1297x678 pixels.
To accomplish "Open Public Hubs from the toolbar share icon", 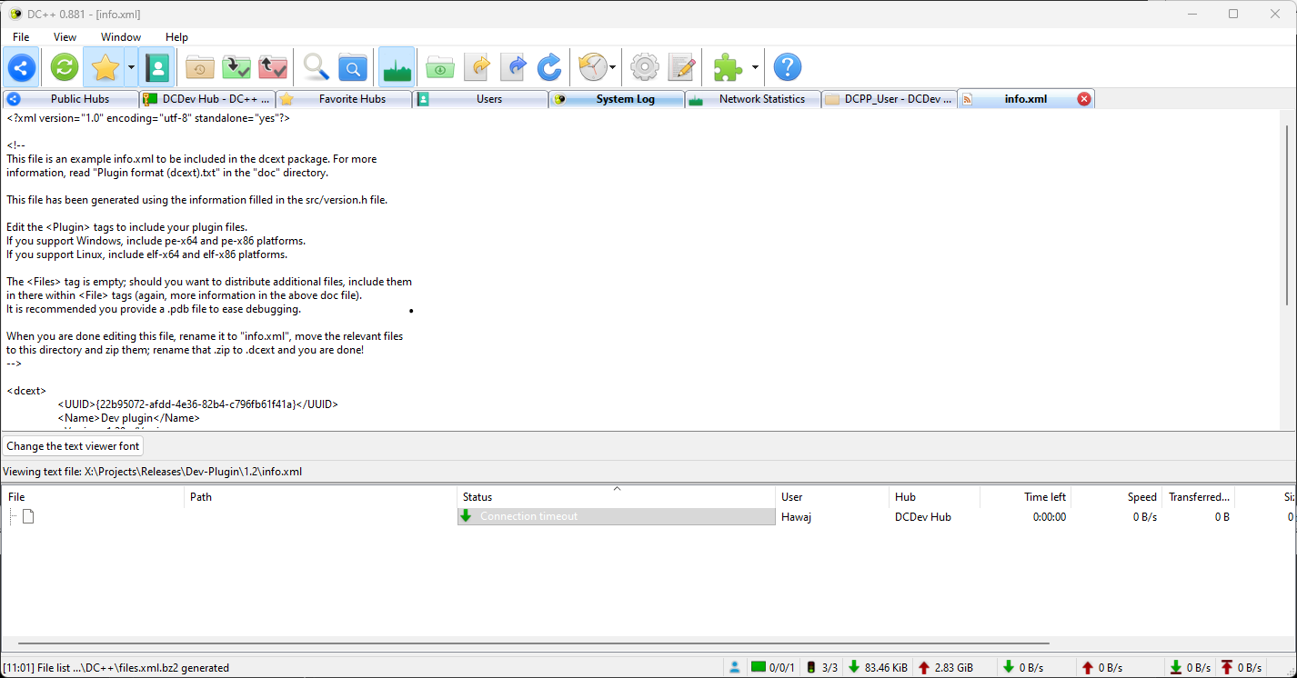I will point(22,67).
